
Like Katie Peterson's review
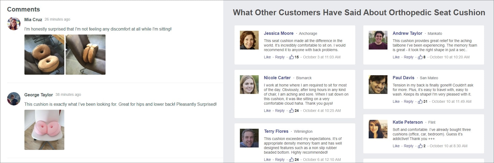pos(396,146)
